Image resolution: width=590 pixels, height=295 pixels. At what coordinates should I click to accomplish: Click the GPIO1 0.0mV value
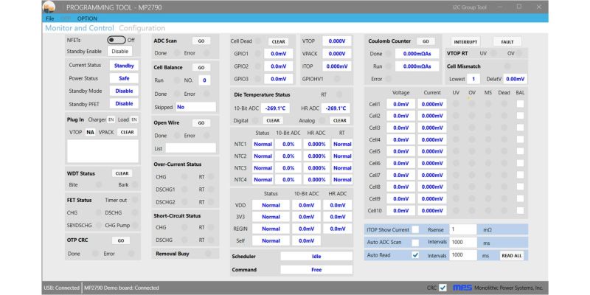(279, 54)
